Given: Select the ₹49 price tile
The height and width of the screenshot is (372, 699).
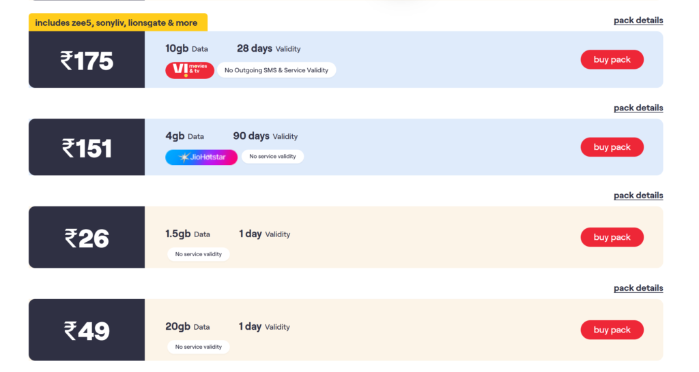Looking at the screenshot, I should [x=87, y=330].
